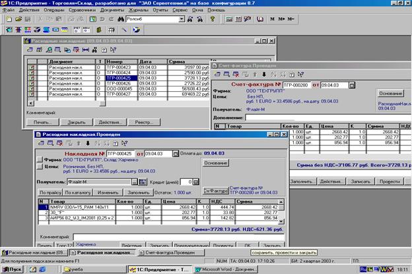The width and height of the screenshot is (412, 274).
Task: Toggle the Цены checkbox in Расходная накладная
Action: click(x=39, y=168)
